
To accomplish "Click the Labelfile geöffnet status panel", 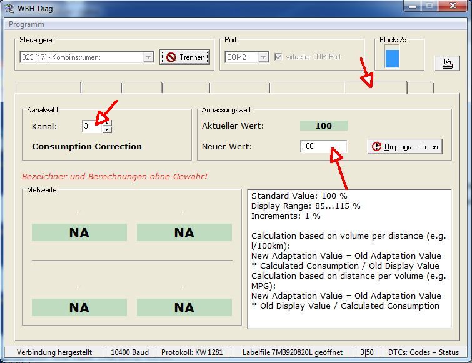I will click(293, 352).
